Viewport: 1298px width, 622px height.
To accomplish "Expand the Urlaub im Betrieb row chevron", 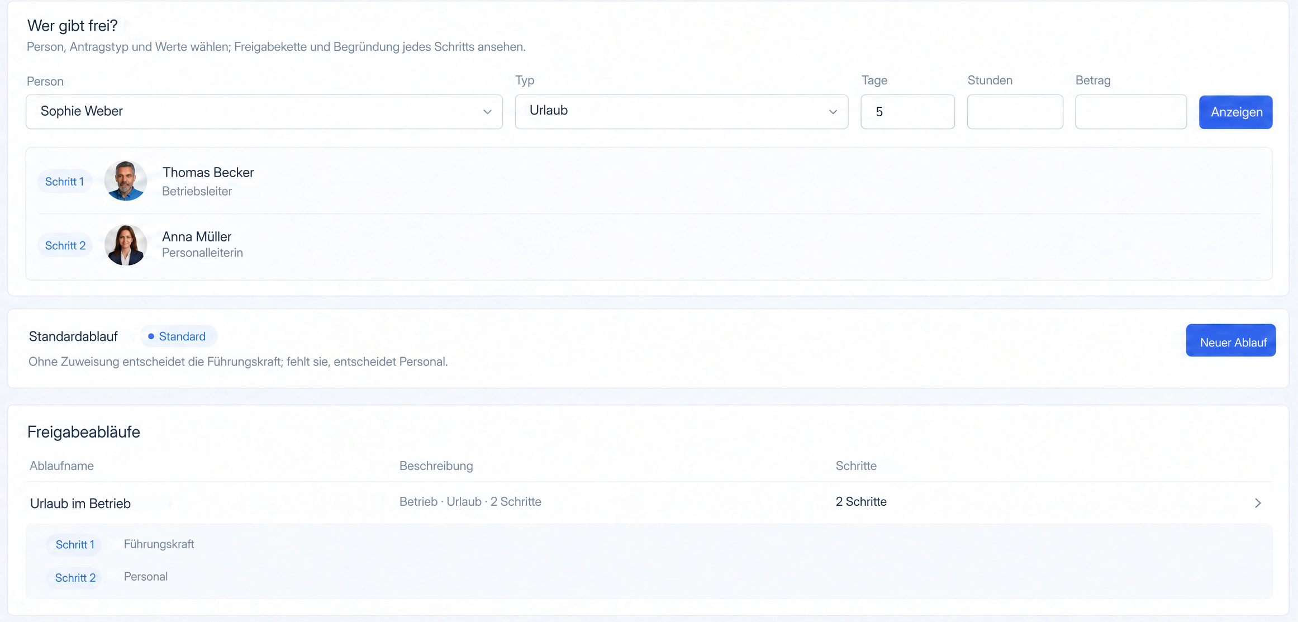I will pos(1257,503).
